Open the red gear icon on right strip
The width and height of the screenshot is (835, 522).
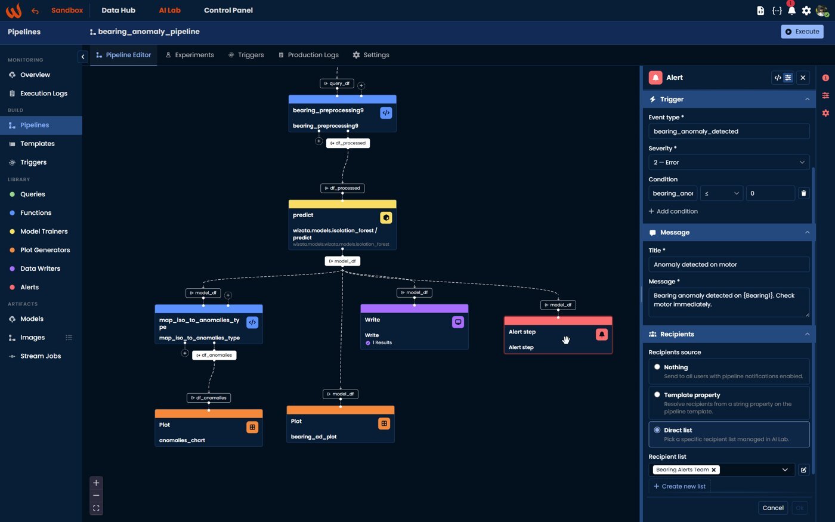825,113
